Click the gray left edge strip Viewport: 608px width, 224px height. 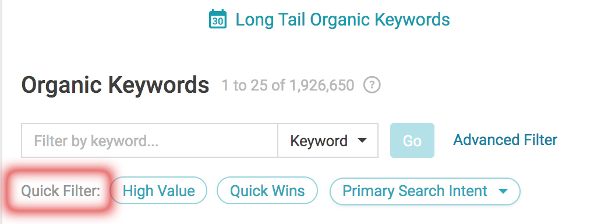(x=1, y=112)
